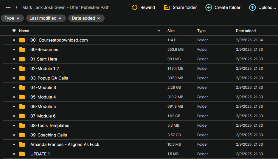Sort by the Name column header
Screen dimensions: 278x159
click(24, 31)
